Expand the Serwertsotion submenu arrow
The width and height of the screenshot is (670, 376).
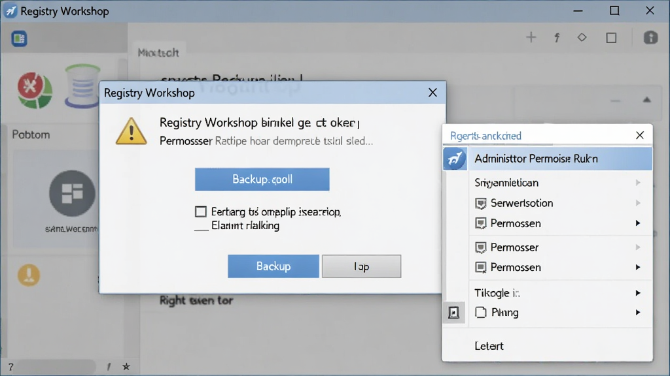(637, 203)
